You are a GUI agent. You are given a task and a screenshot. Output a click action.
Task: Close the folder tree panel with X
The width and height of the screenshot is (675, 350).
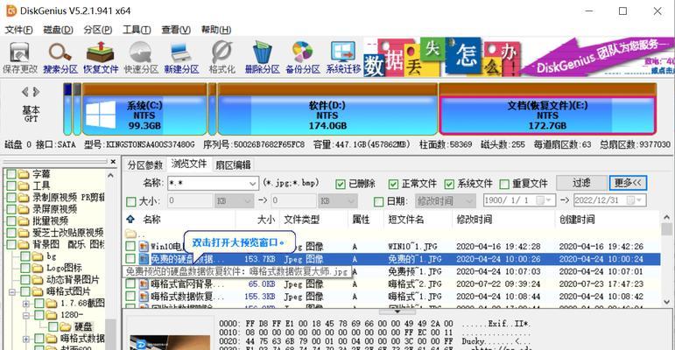(x=113, y=162)
